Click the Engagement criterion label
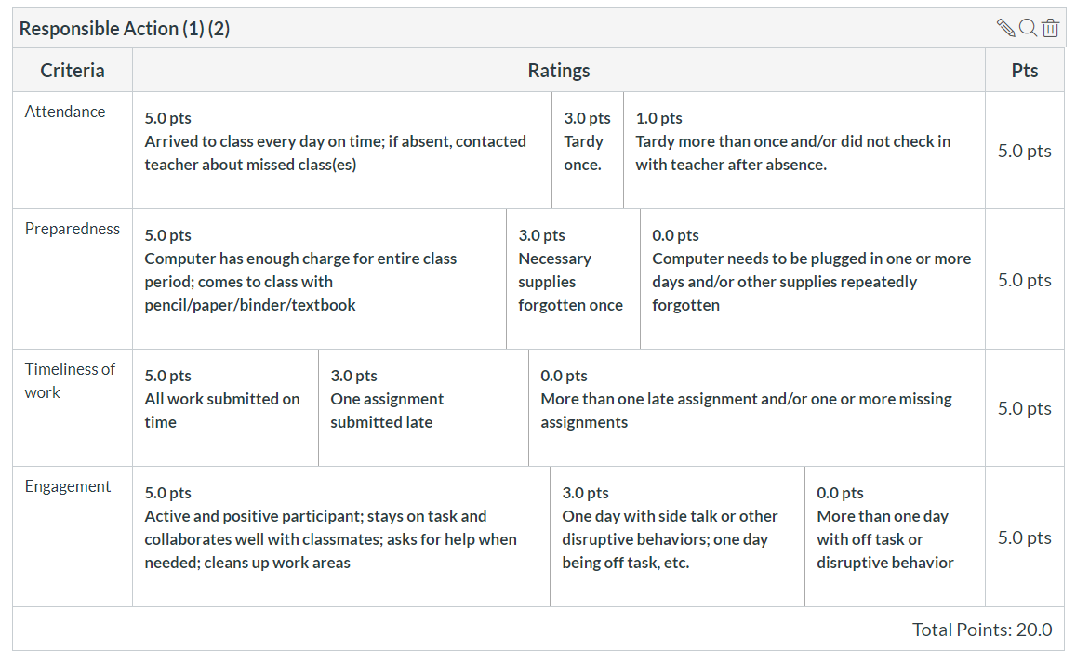This screenshot has width=1076, height=663. (x=67, y=486)
